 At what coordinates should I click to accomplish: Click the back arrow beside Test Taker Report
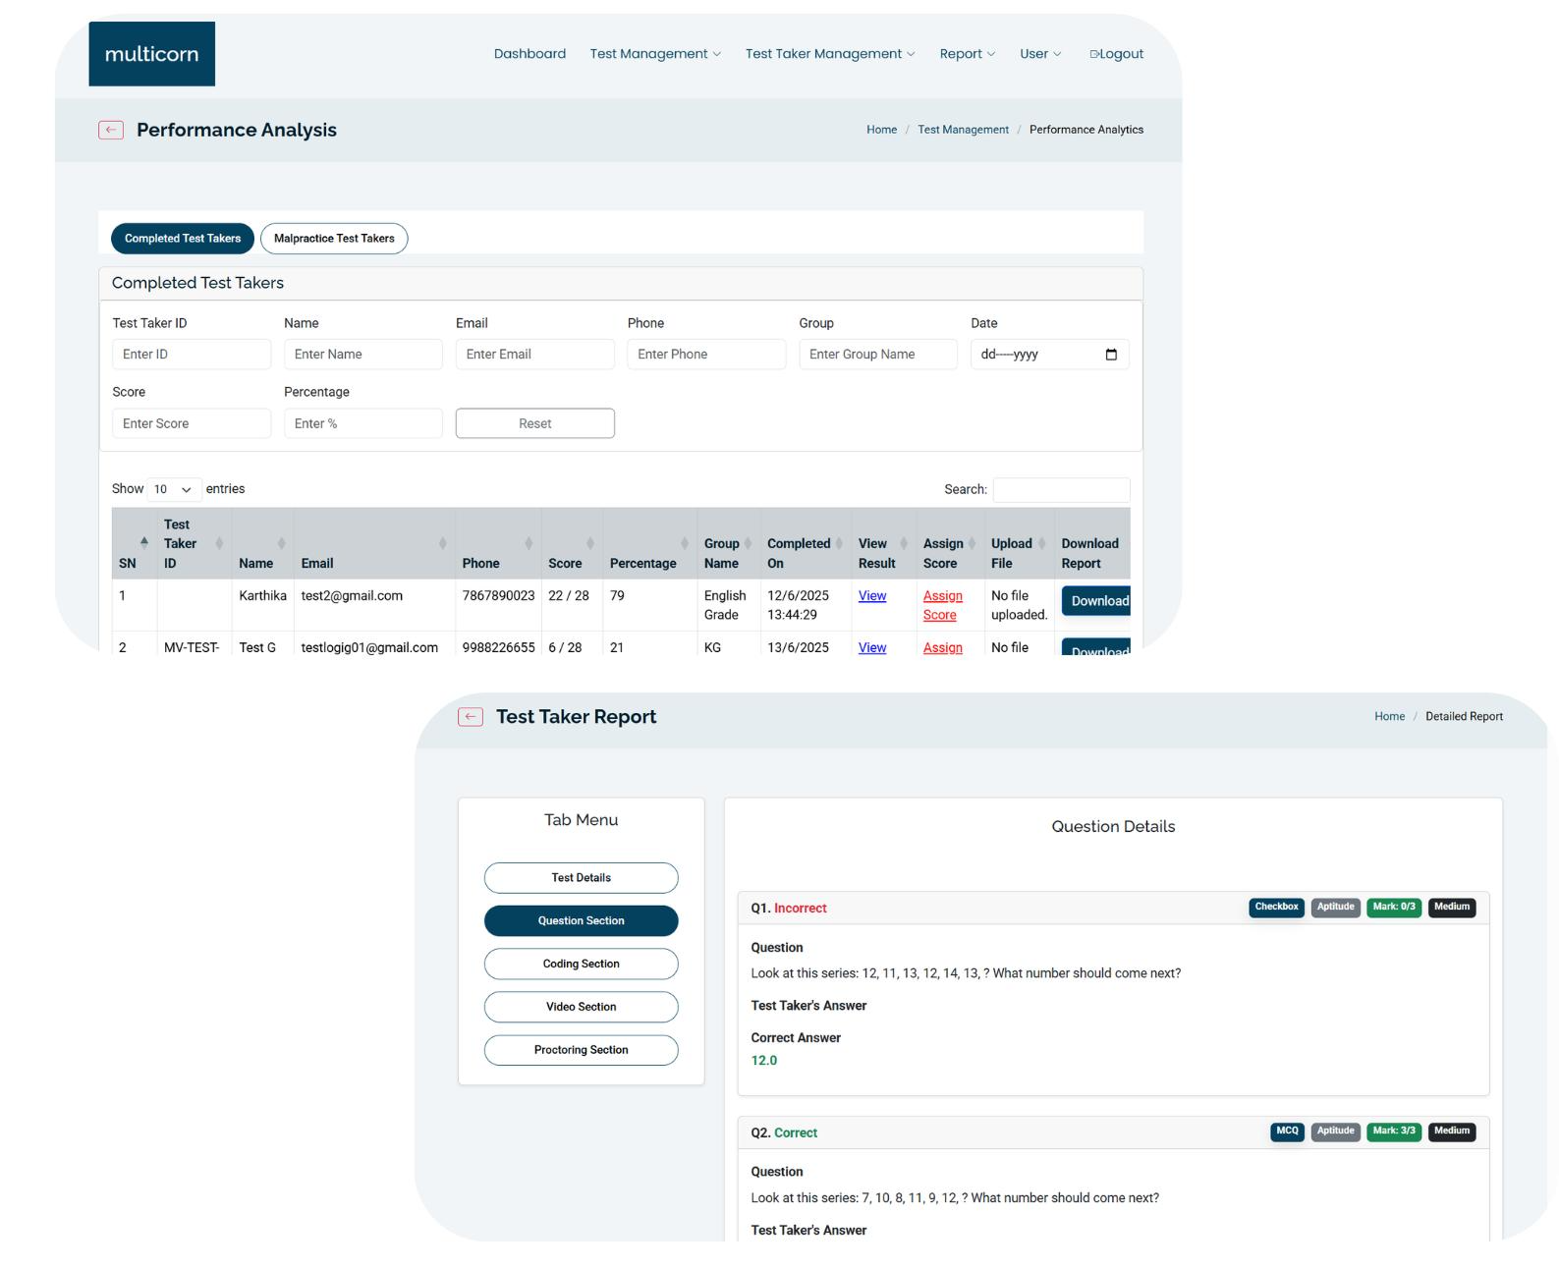point(471,717)
